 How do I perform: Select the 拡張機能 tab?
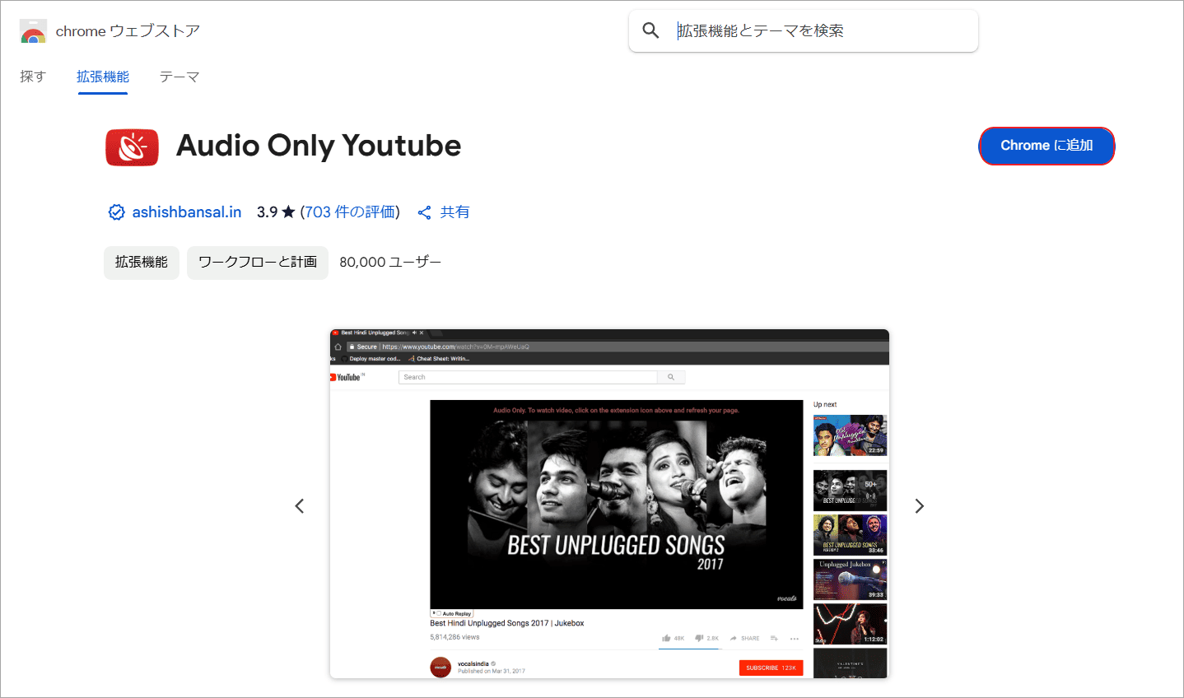coord(103,77)
